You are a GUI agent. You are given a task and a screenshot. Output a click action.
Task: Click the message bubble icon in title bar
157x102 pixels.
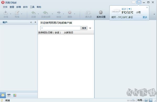[134, 2]
